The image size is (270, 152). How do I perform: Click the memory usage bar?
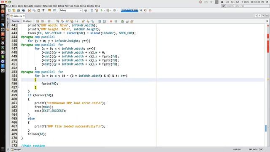(x=130, y=10)
